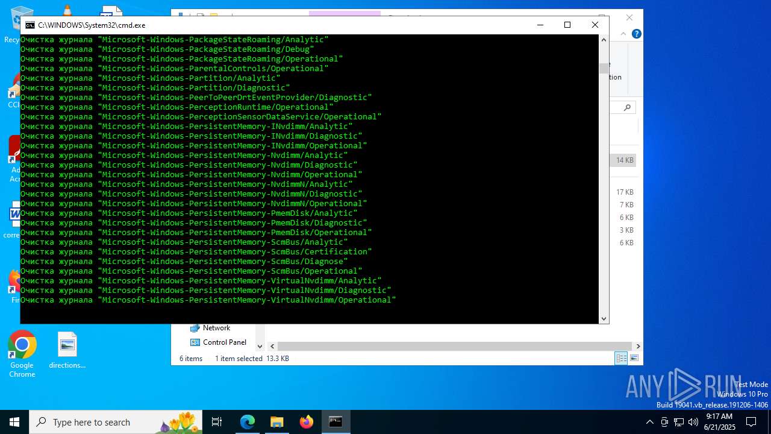Maximize the cmd.exe window
The image size is (771, 434).
pyautogui.click(x=567, y=25)
